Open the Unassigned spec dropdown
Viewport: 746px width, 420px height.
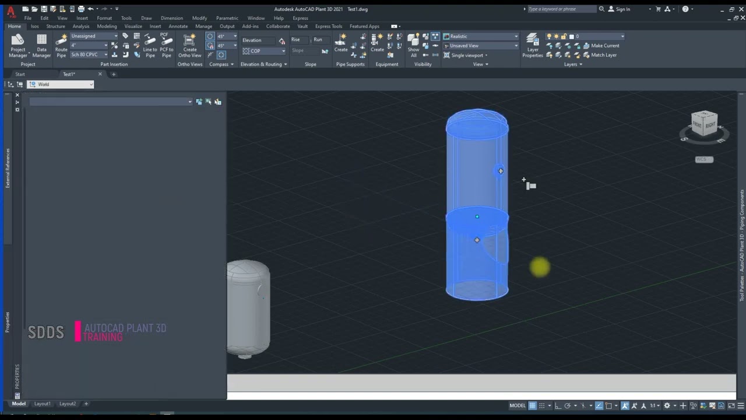[94, 36]
